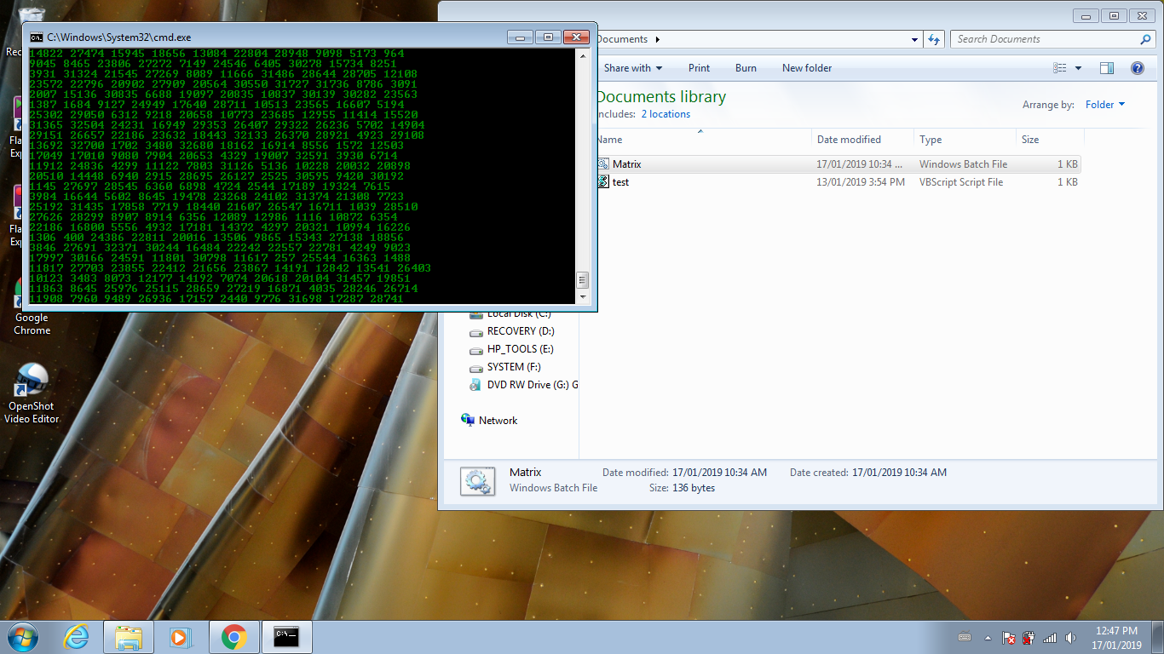Open the change view dropdown arrow
The width and height of the screenshot is (1164, 654).
click(x=1077, y=68)
